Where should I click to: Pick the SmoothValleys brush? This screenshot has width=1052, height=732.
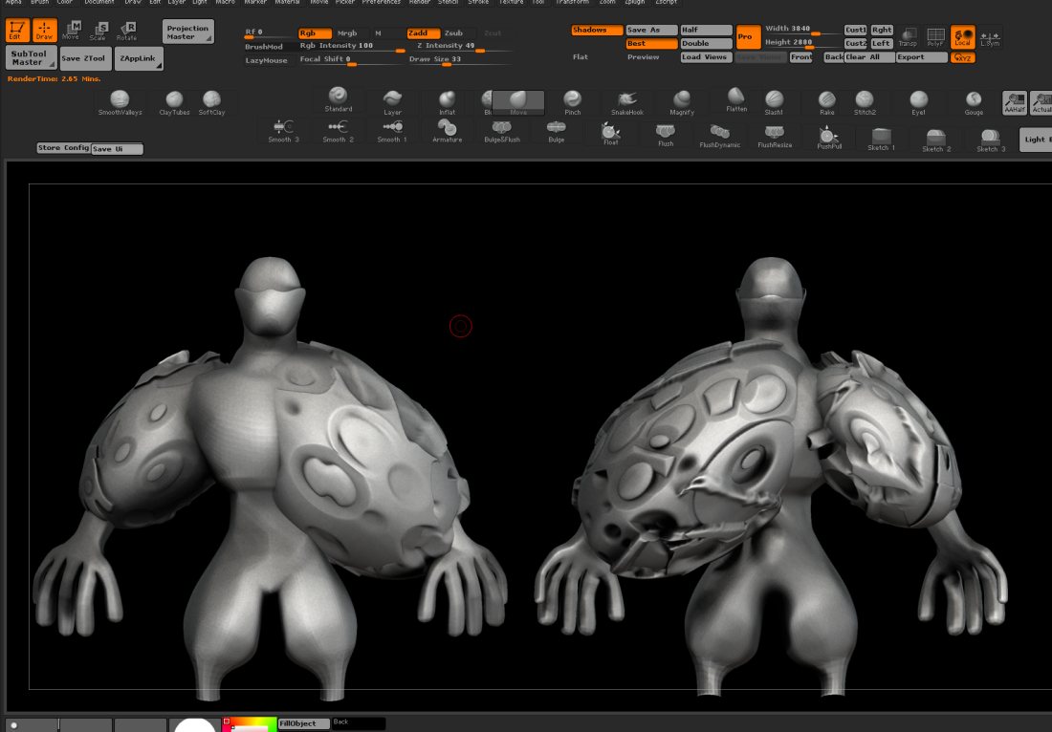(121, 102)
